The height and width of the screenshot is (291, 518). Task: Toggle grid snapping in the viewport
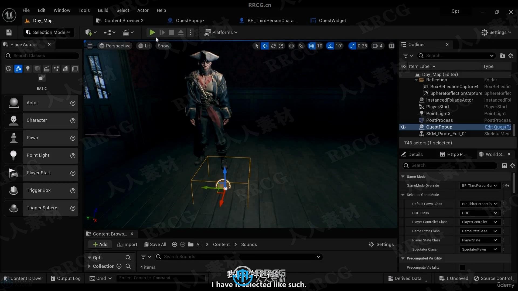pos(312,46)
